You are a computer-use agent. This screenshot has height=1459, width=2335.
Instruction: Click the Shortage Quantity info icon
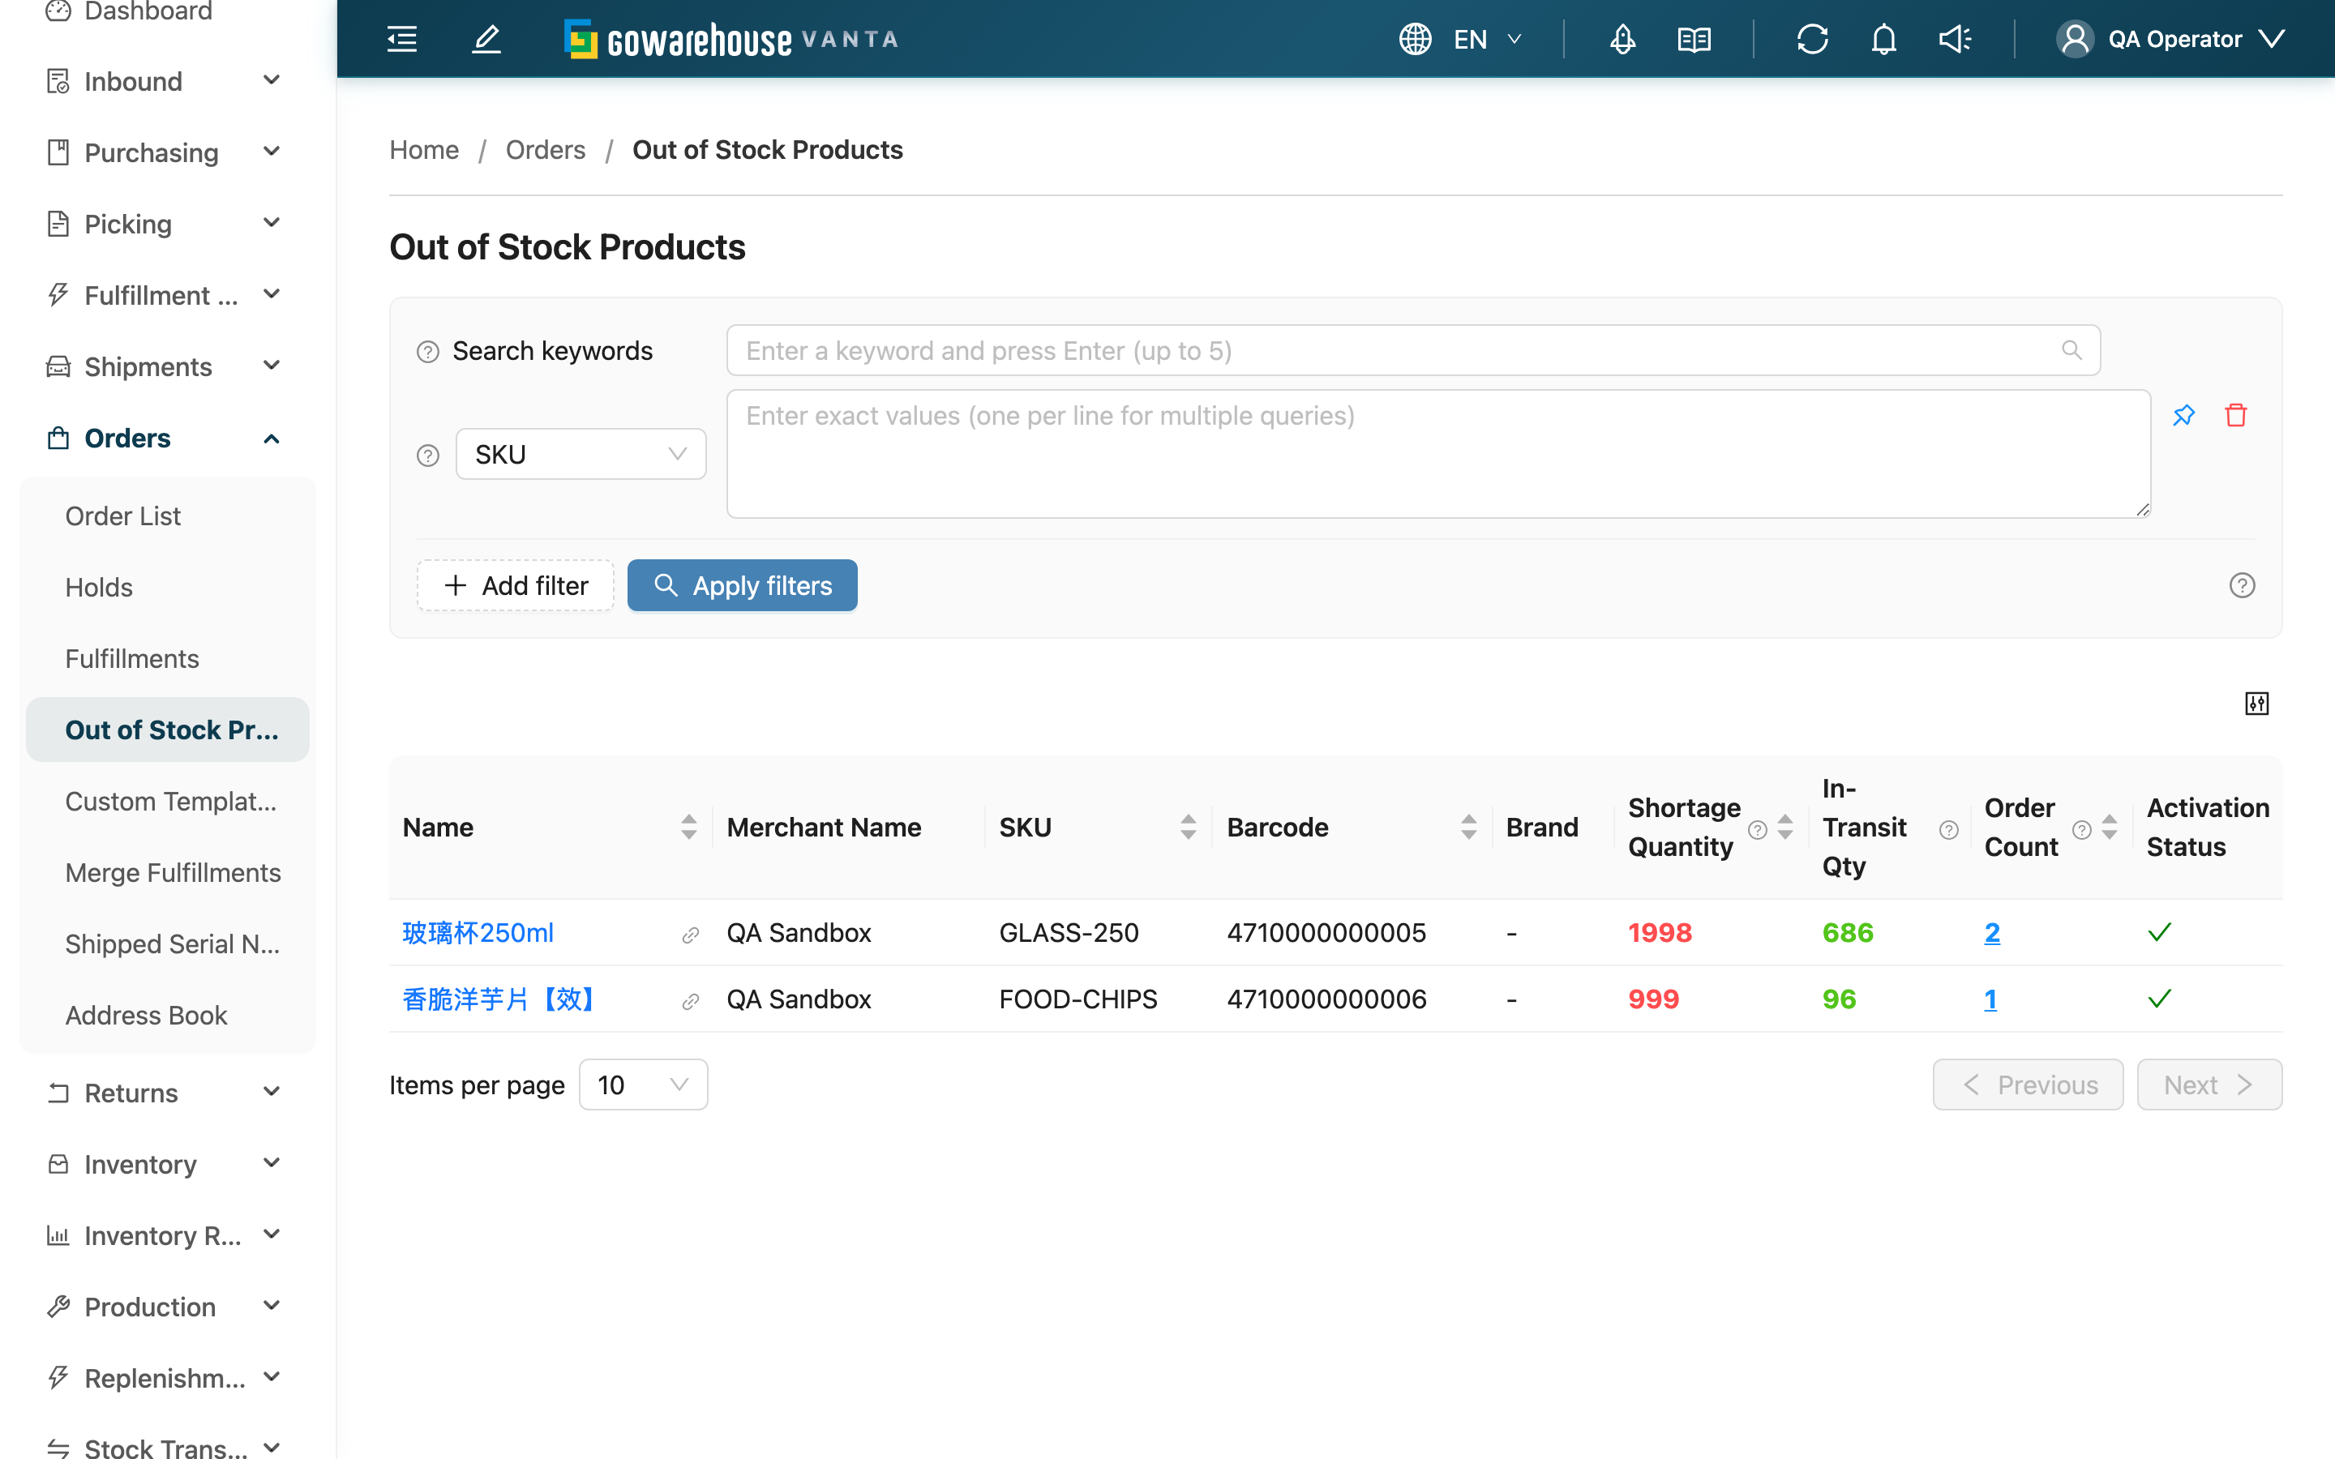(1758, 830)
